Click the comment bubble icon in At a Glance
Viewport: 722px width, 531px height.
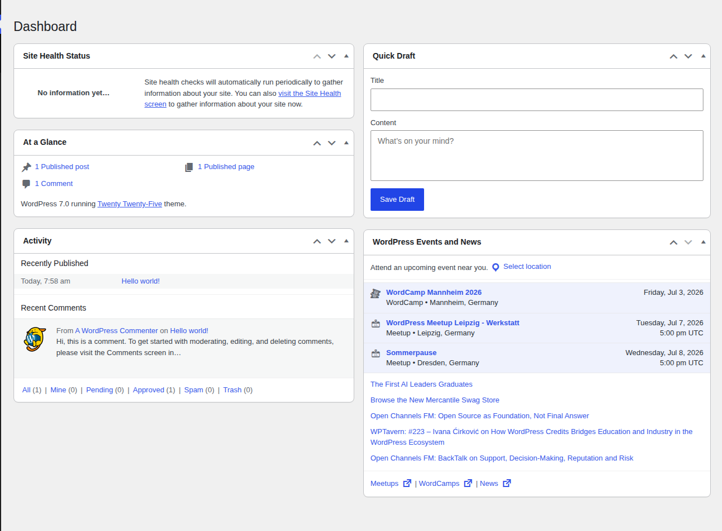tap(26, 184)
